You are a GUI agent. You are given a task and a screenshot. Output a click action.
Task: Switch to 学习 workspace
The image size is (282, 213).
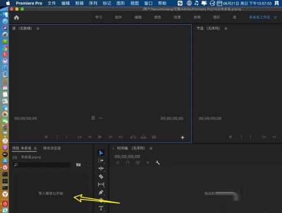coord(99,17)
